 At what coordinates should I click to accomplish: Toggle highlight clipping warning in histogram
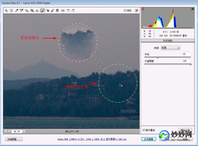(193, 9)
